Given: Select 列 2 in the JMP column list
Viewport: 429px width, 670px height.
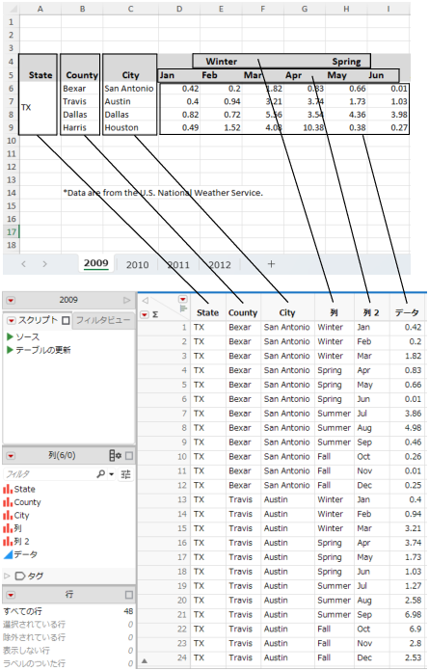Looking at the screenshot, I should click(x=21, y=542).
